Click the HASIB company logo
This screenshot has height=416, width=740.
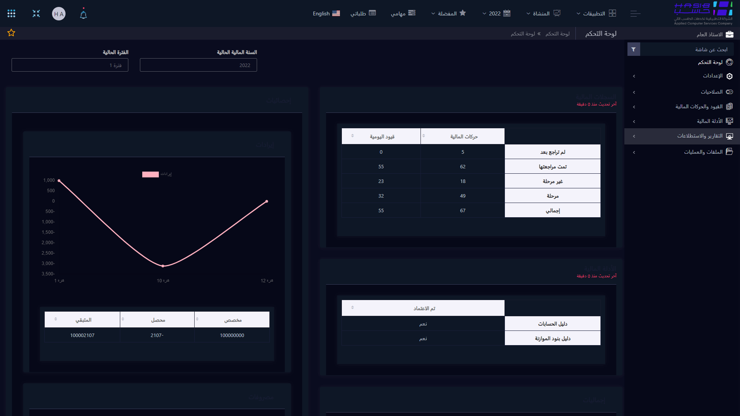coord(703,13)
